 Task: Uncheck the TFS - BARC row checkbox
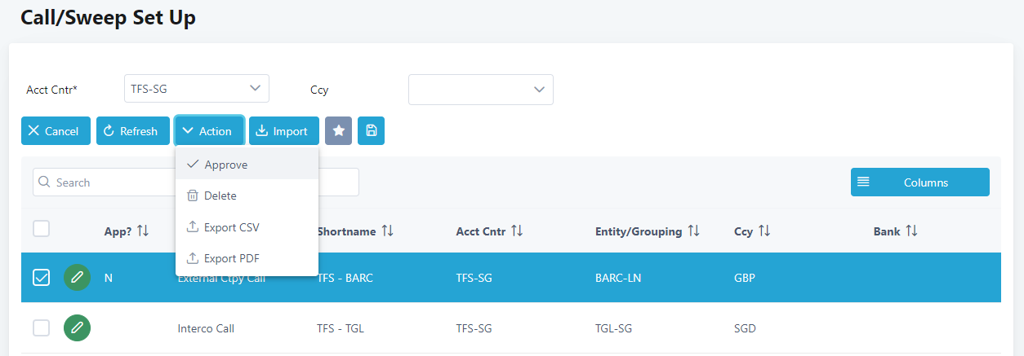pyautogui.click(x=41, y=278)
